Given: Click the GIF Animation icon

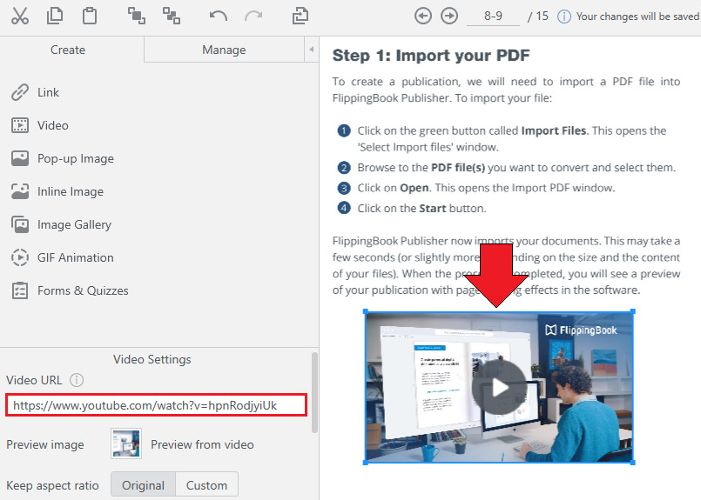Looking at the screenshot, I should pyautogui.click(x=20, y=257).
